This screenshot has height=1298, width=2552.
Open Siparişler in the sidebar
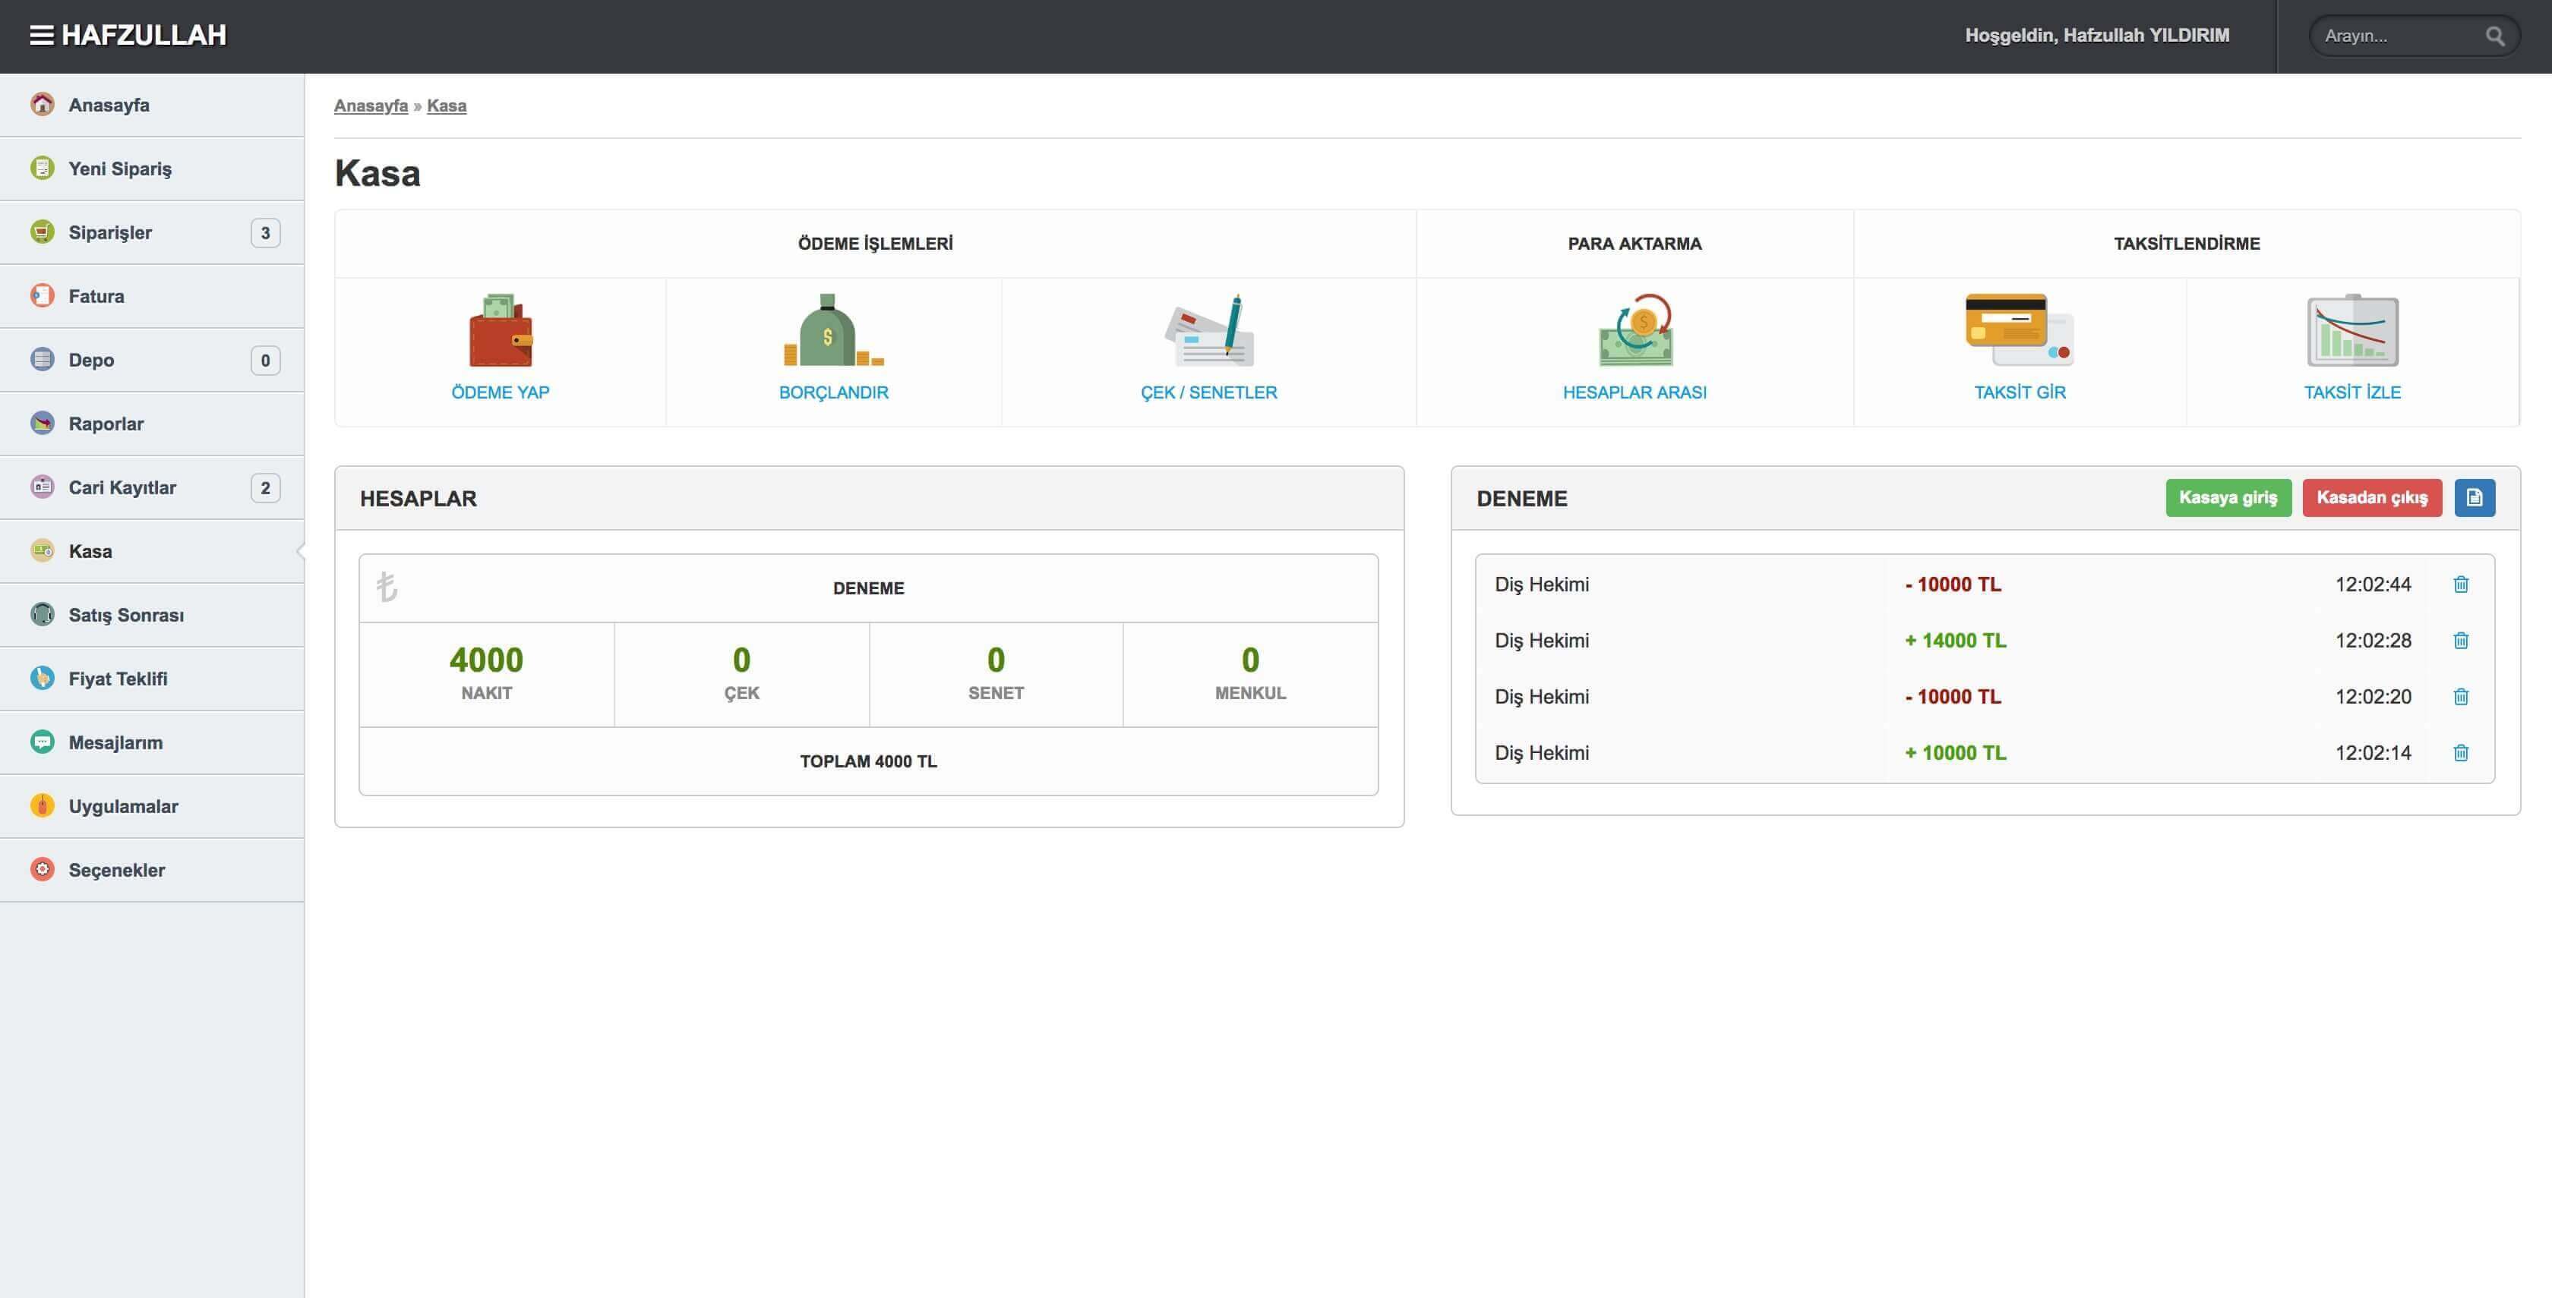pyautogui.click(x=110, y=233)
